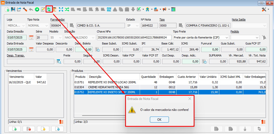274x134 pixels.
Task: Click the fullscreen expand arrows icon
Action: click(61, 9)
